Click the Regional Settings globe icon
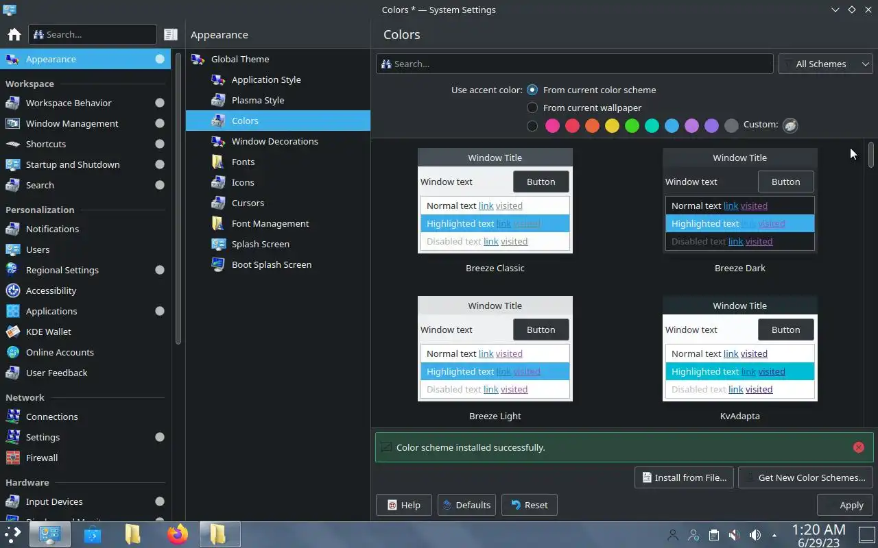The height and width of the screenshot is (548, 878). (x=12, y=270)
